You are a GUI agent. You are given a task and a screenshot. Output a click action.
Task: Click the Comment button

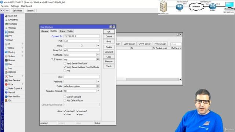coord(109,52)
